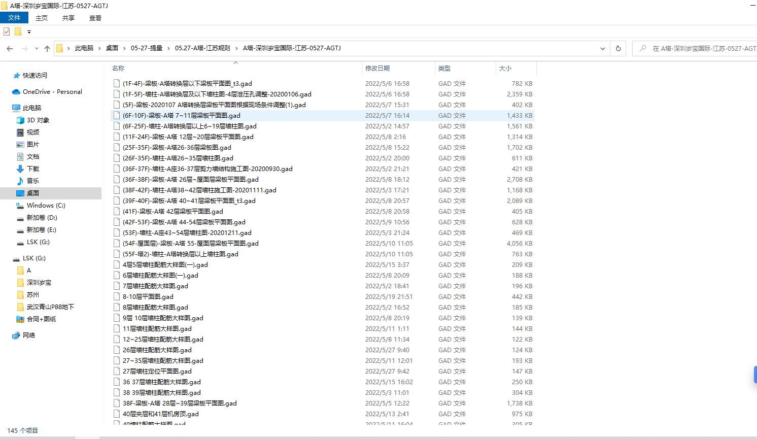Open 音乐 folder in sidebar

point(33,181)
